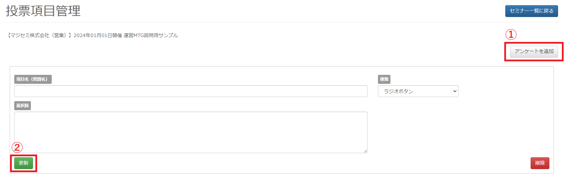Image resolution: width=565 pixels, height=176 pixels.
Task: Click the 項目名（質問名） label tag
Action: click(x=33, y=79)
